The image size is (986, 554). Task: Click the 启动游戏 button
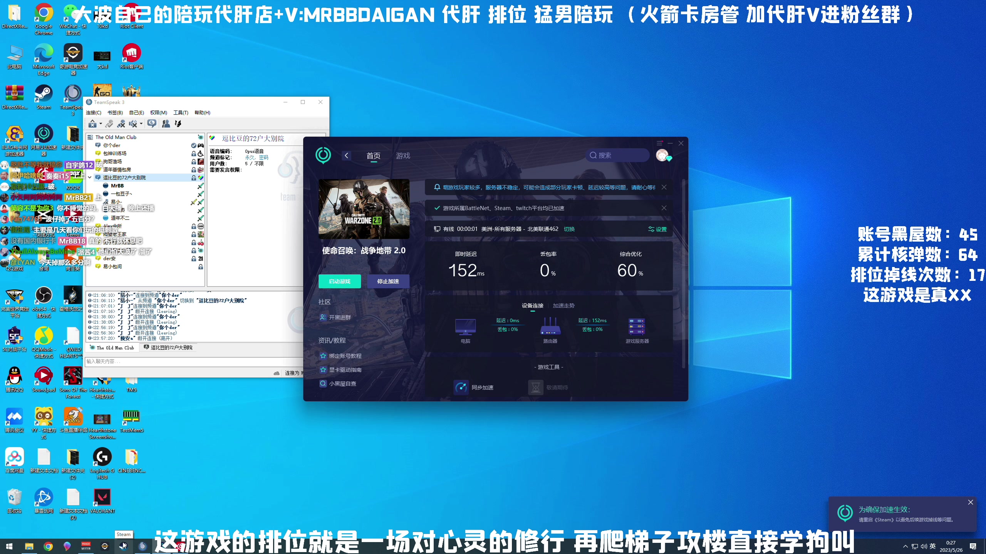click(x=340, y=281)
